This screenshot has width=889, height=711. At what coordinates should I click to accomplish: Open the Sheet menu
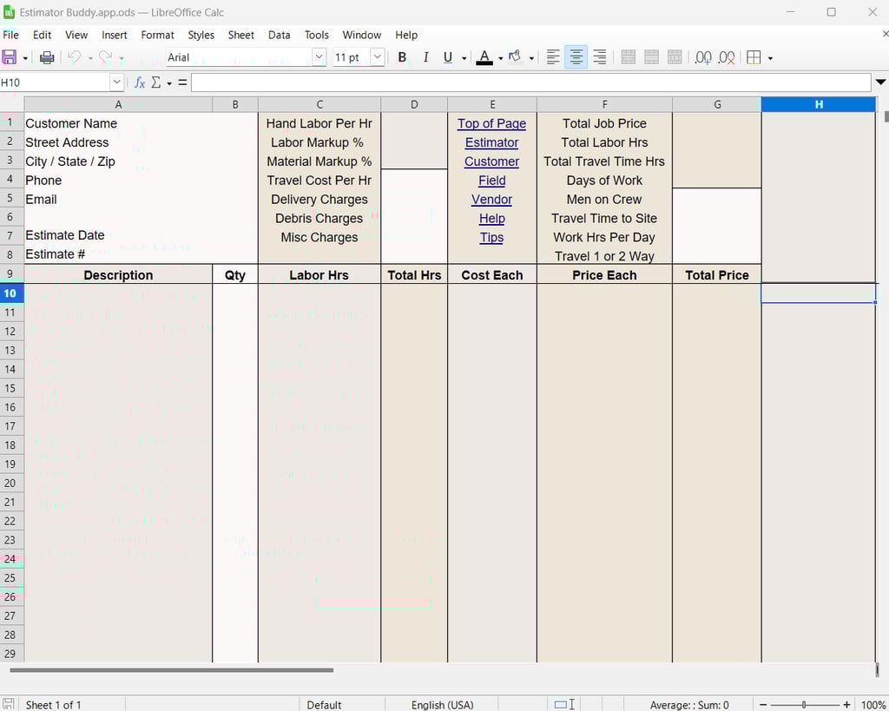240,35
